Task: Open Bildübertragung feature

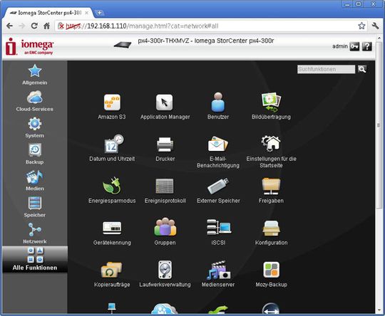Action: [x=271, y=106]
